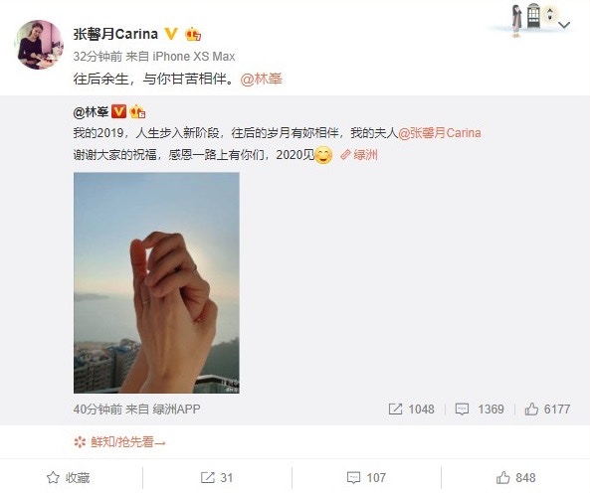Screen dimensions: 590x493
Task: Open the 鲜知/抢先看 promotion link
Action: 119,442
